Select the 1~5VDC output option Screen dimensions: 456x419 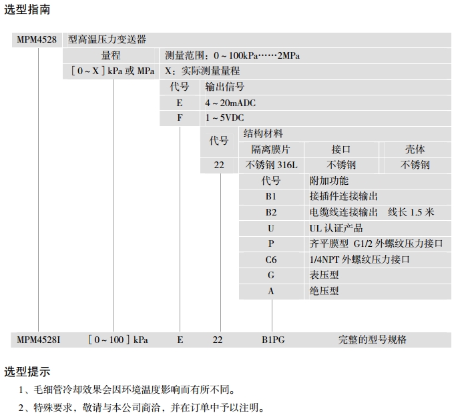coord(224,118)
